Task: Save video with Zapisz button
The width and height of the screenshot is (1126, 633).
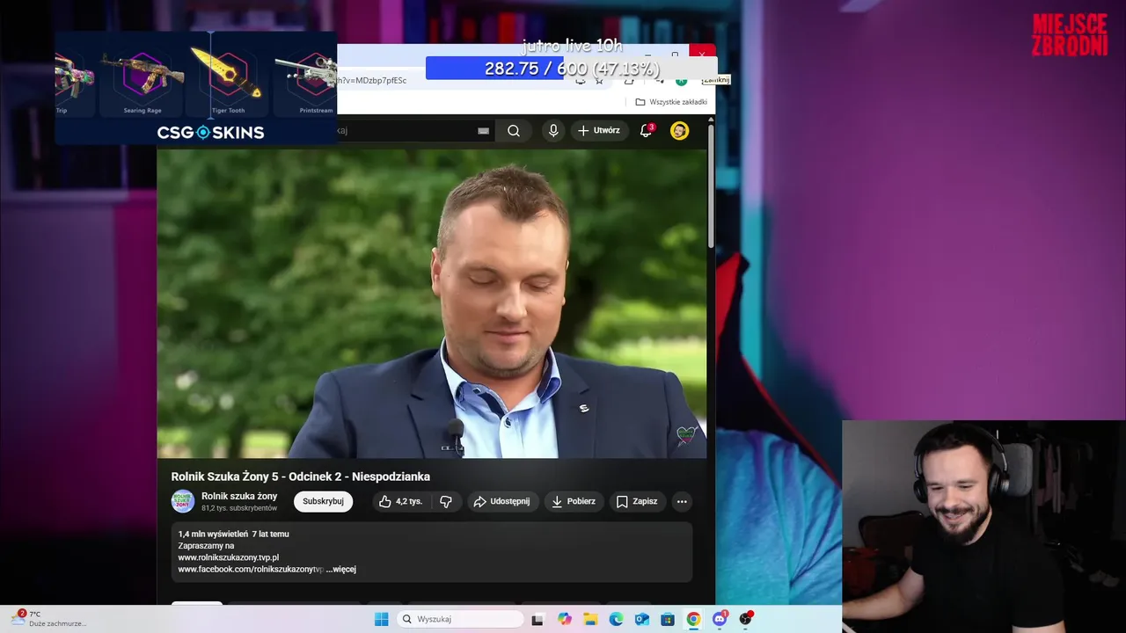Action: tap(637, 501)
